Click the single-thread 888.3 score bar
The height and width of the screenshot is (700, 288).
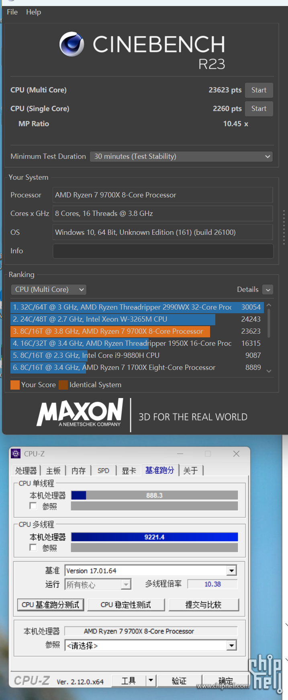[x=155, y=495]
